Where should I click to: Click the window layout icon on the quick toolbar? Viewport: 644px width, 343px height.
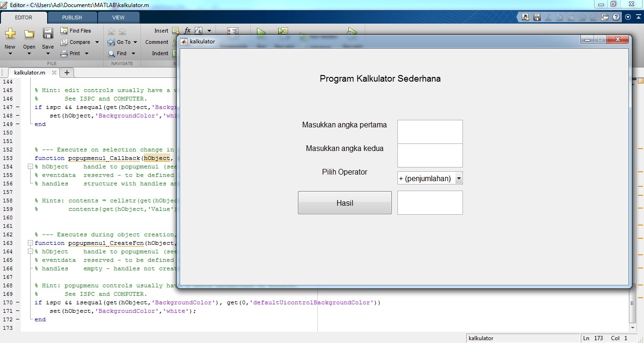(605, 17)
